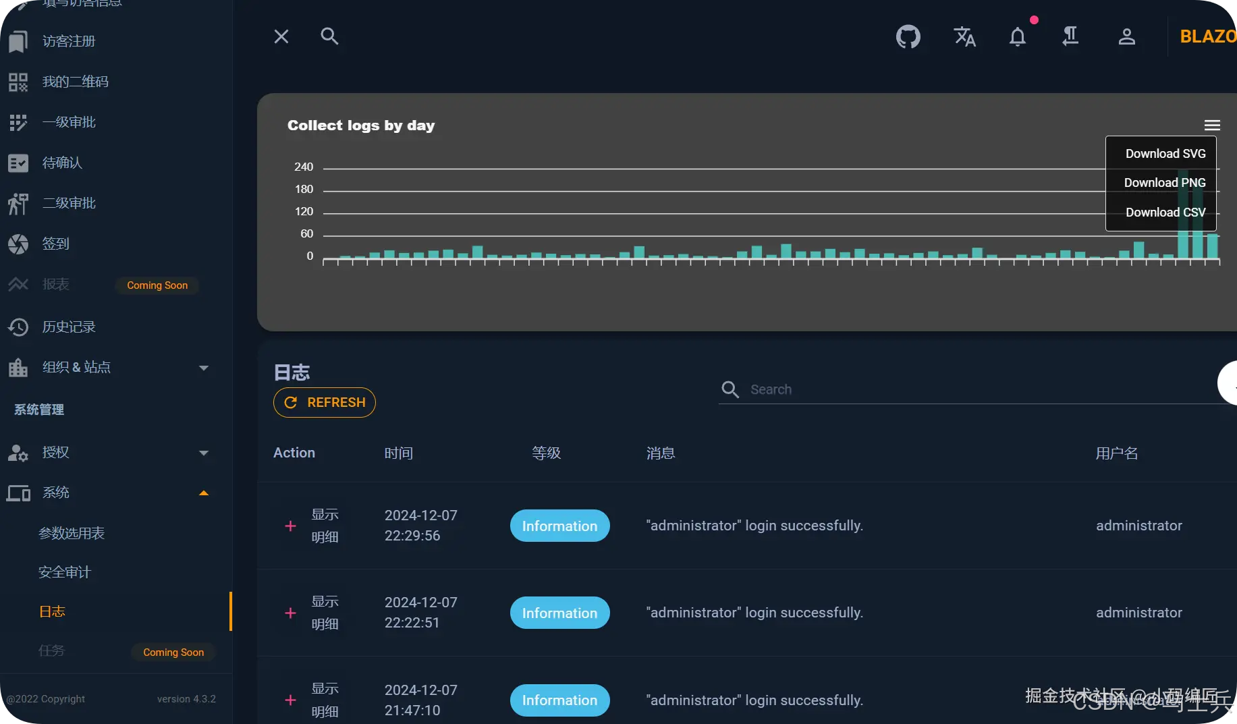Expand the 授权 section
Screen dimensions: 1237x724
coord(204,453)
